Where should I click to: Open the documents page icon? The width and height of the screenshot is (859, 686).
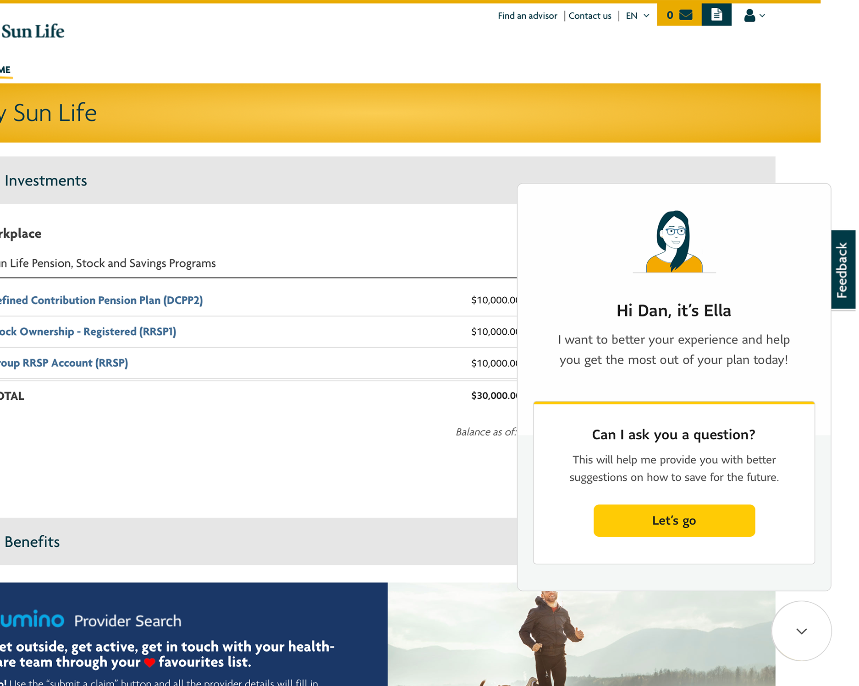(716, 15)
